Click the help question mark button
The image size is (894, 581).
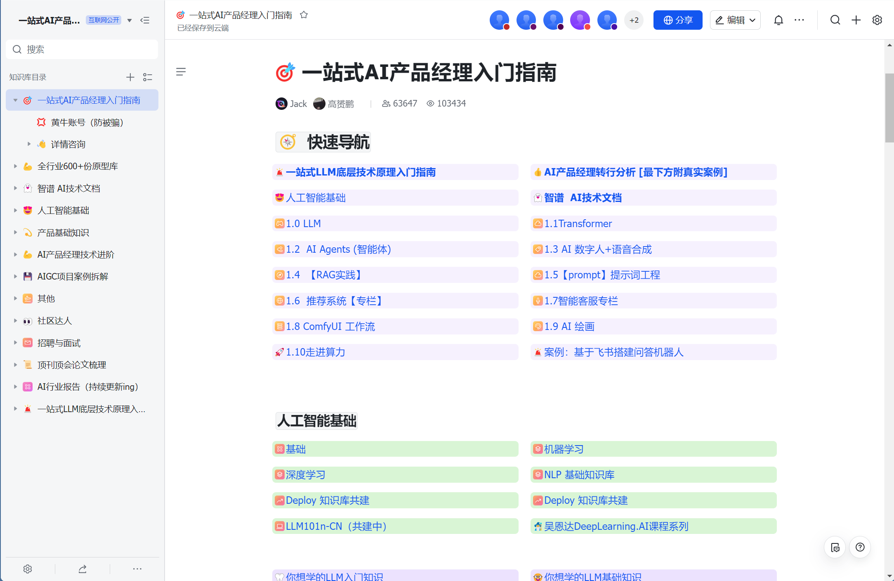click(860, 547)
